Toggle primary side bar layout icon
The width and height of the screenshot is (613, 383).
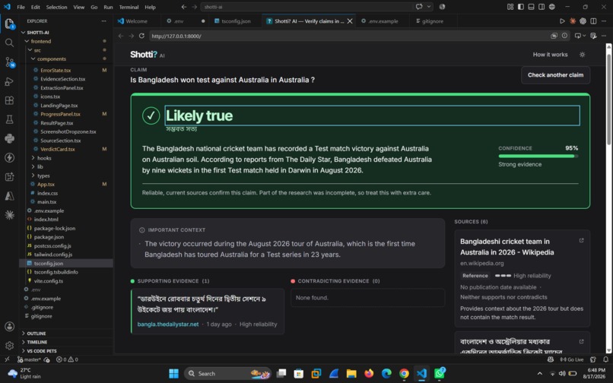pos(521,7)
